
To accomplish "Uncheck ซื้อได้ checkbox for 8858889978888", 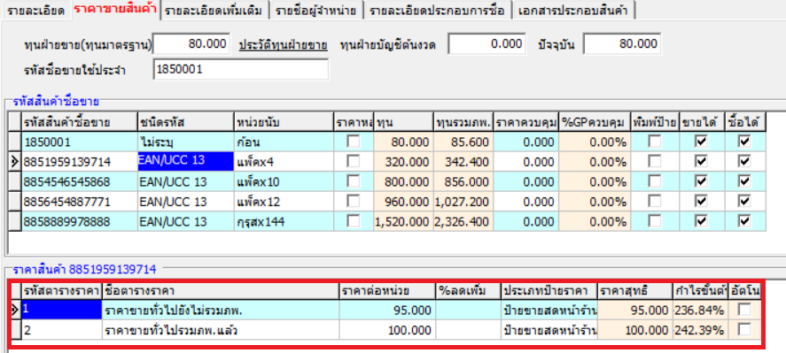I will 745,221.
